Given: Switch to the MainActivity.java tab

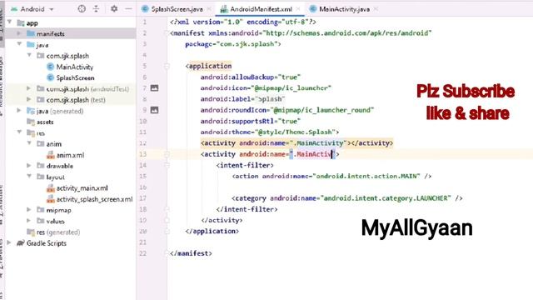Looking at the screenshot, I should coord(344,9).
